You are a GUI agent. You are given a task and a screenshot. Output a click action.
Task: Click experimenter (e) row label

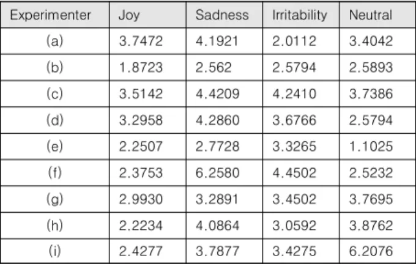pos(55,146)
